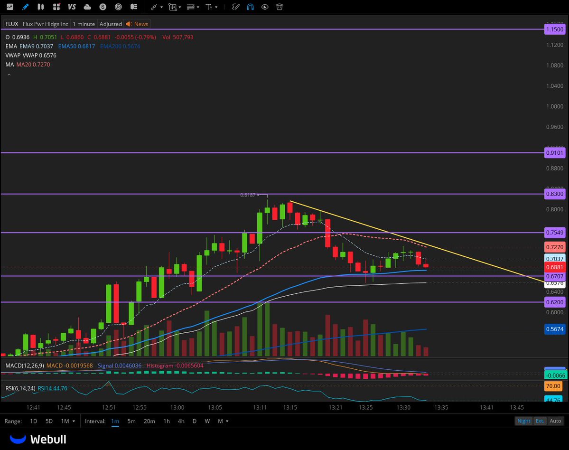Image resolution: width=569 pixels, height=450 pixels.
Task: Expand text tool dropdown arrow
Action: point(216,7)
